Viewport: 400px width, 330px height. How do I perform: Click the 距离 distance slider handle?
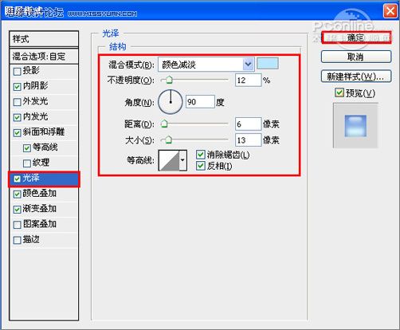pyautogui.click(x=164, y=124)
